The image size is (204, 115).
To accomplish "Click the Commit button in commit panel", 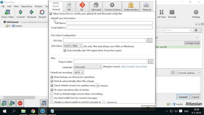I will pos(183,97).
